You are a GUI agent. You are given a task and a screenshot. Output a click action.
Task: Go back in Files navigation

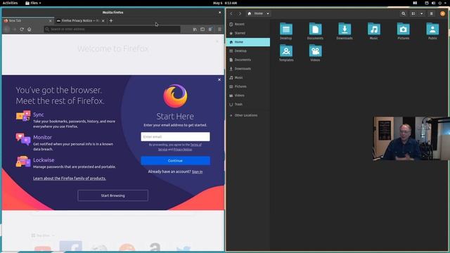pyautogui.click(x=231, y=13)
